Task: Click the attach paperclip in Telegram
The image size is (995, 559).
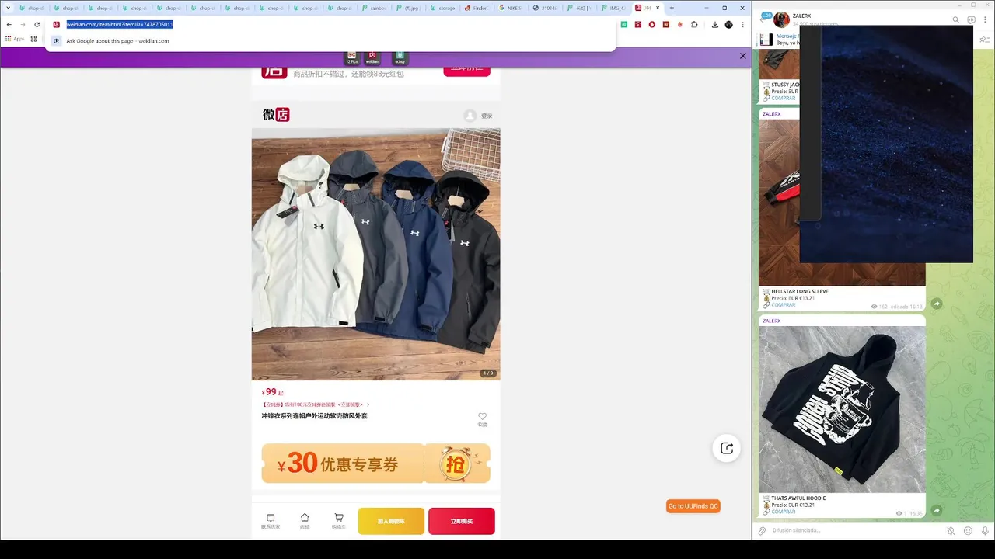Action: 763,531
